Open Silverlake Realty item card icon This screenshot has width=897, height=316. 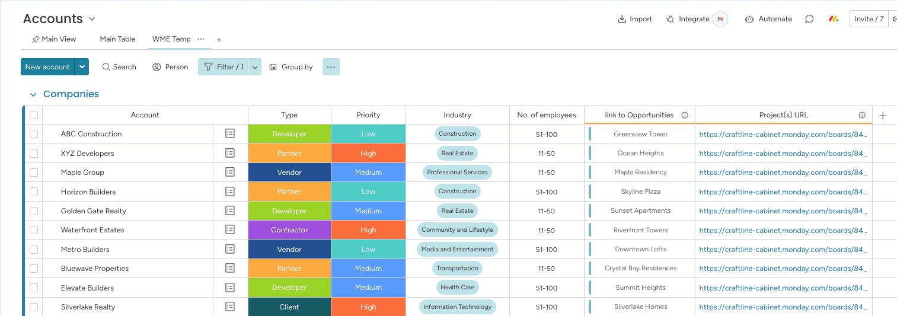point(230,307)
